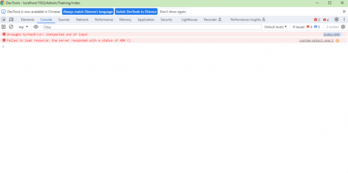Screen dimensions: 348x173
Task: Focus the console Filter input field
Action: 153,27
